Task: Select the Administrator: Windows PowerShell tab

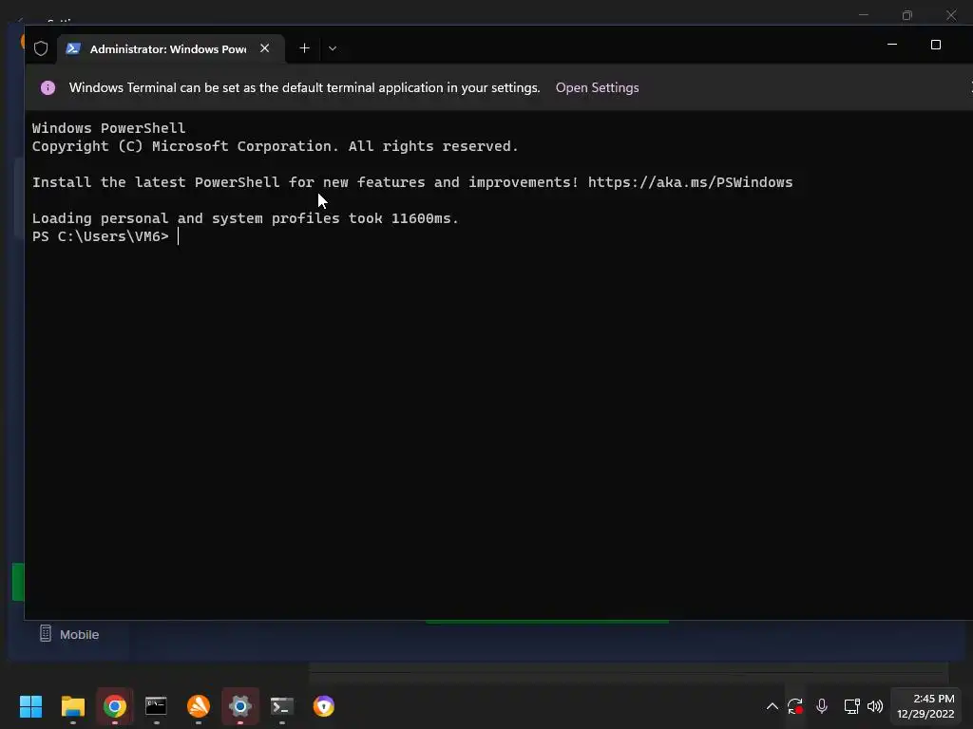Action: [171, 48]
